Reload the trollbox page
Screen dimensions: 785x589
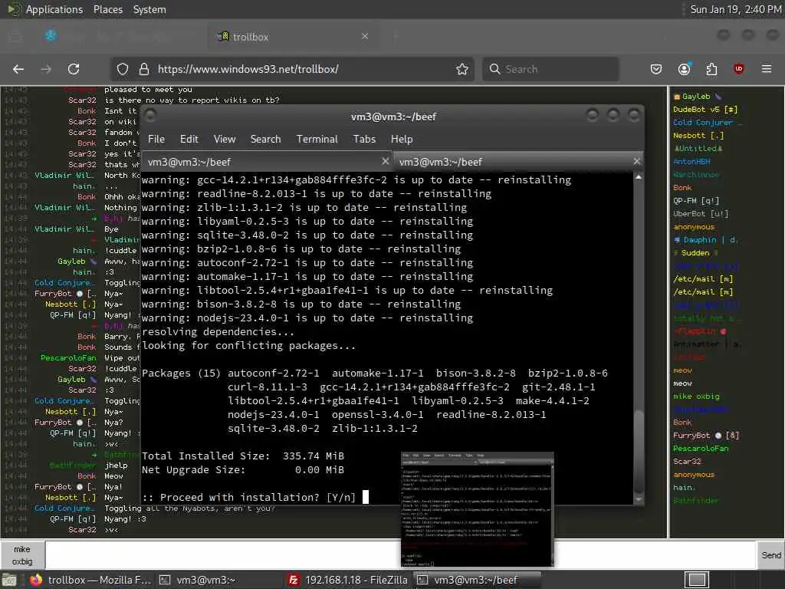(74, 69)
